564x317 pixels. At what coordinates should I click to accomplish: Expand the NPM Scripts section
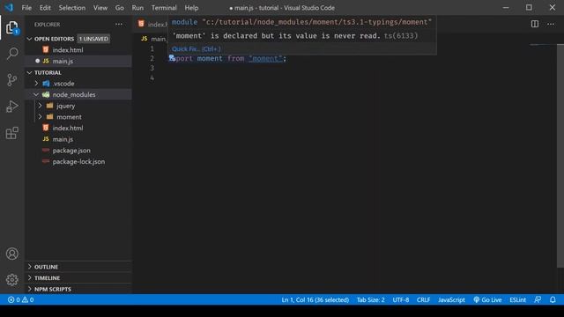click(x=29, y=289)
